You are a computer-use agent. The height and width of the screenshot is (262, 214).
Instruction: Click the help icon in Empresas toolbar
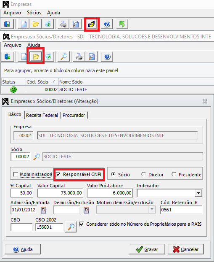[x=107, y=24]
